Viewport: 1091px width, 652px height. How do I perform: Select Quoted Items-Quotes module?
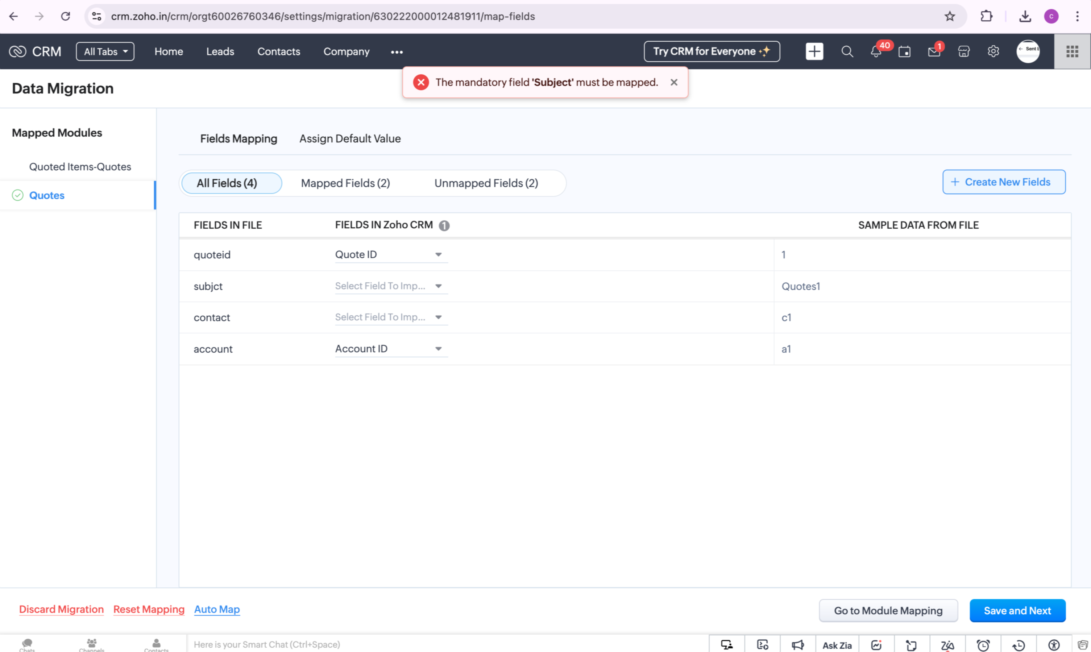point(80,167)
